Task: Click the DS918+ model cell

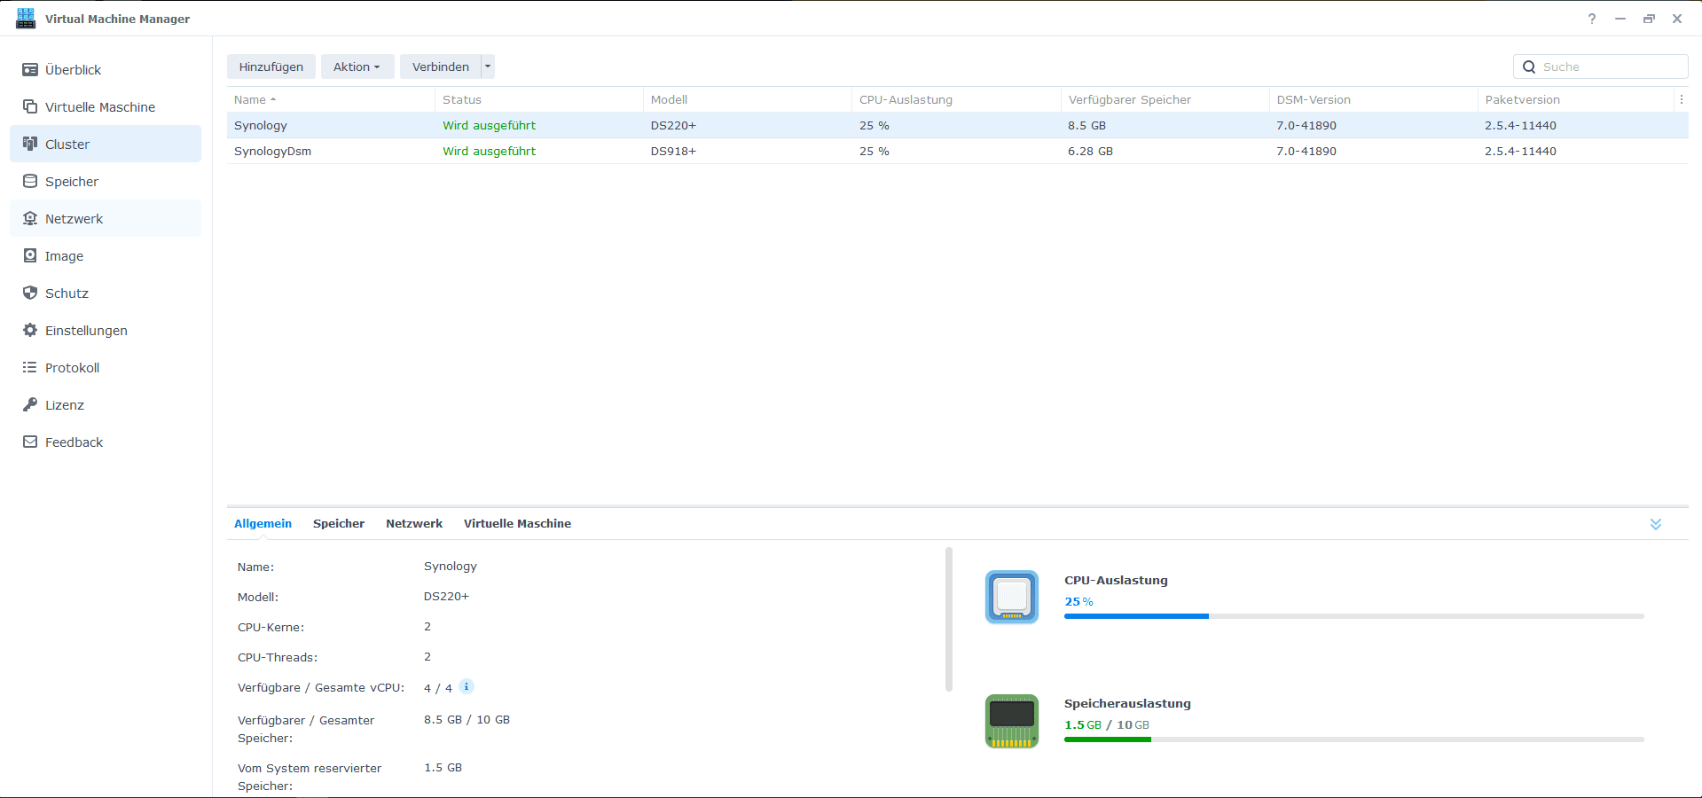Action: click(x=673, y=151)
